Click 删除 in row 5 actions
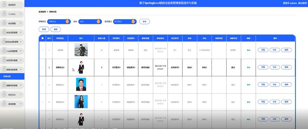308x129 pixels. 286,119
